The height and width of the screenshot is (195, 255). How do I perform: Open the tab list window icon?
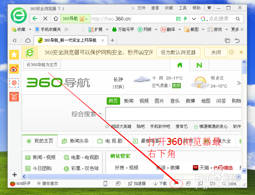click(x=227, y=41)
